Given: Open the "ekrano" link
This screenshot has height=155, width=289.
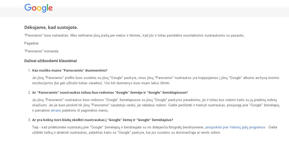Looking at the screenshot, I should tap(56, 110).
